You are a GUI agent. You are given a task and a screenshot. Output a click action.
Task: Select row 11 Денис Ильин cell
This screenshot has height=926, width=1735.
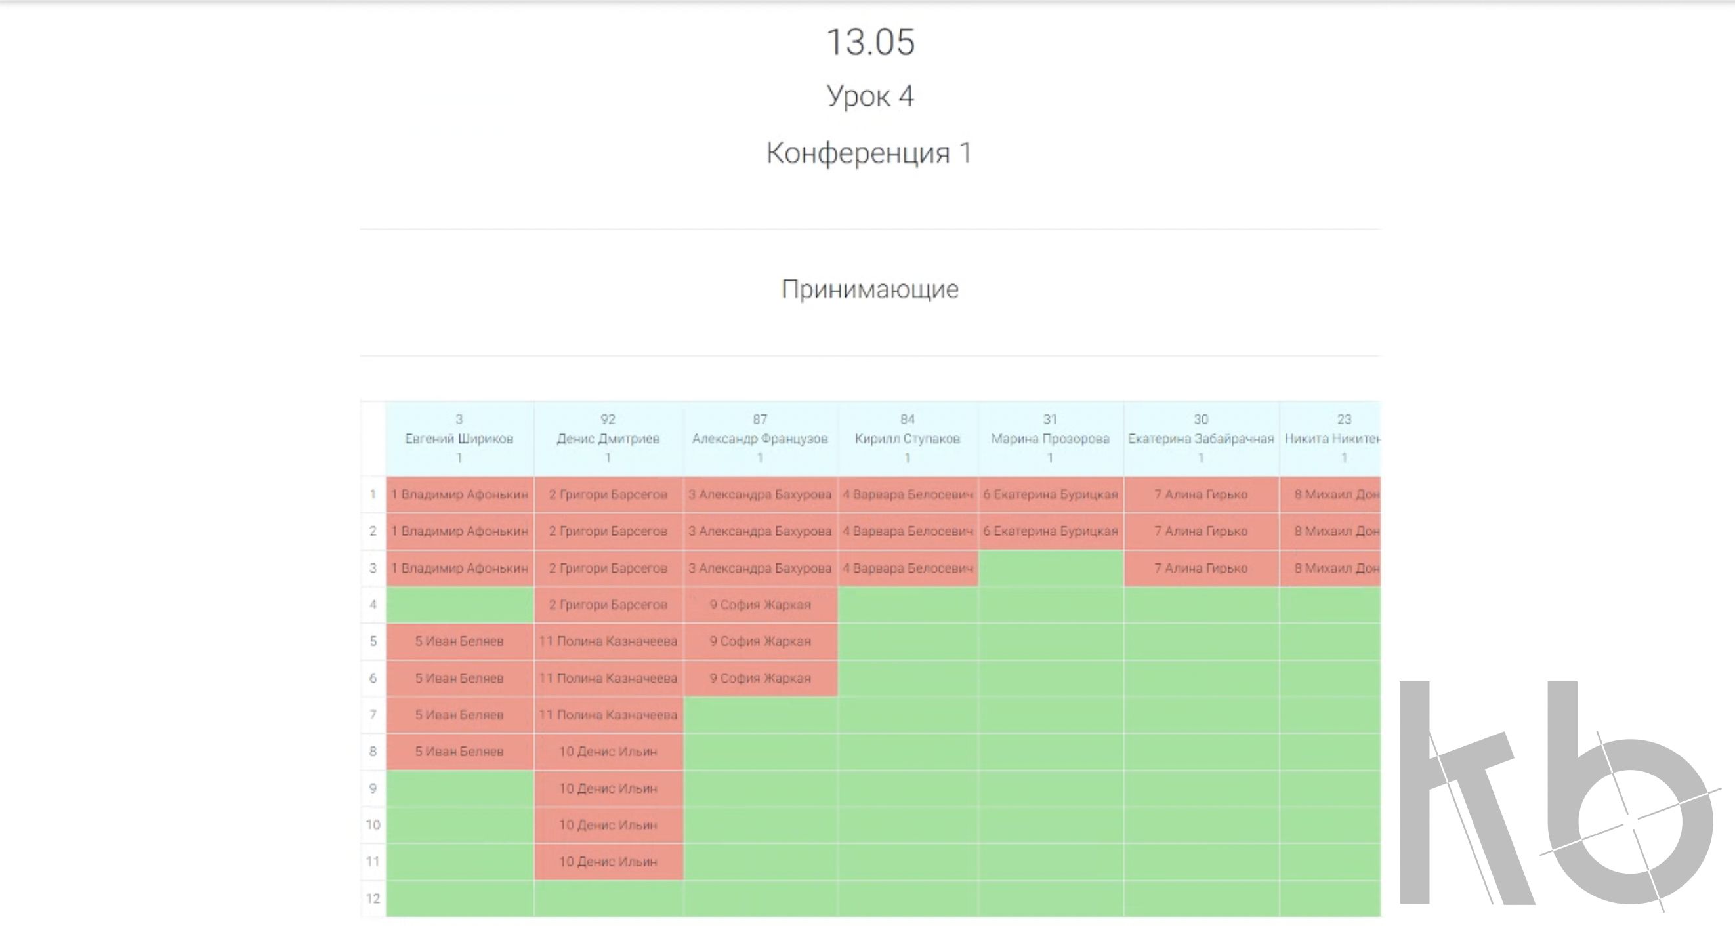(x=608, y=862)
